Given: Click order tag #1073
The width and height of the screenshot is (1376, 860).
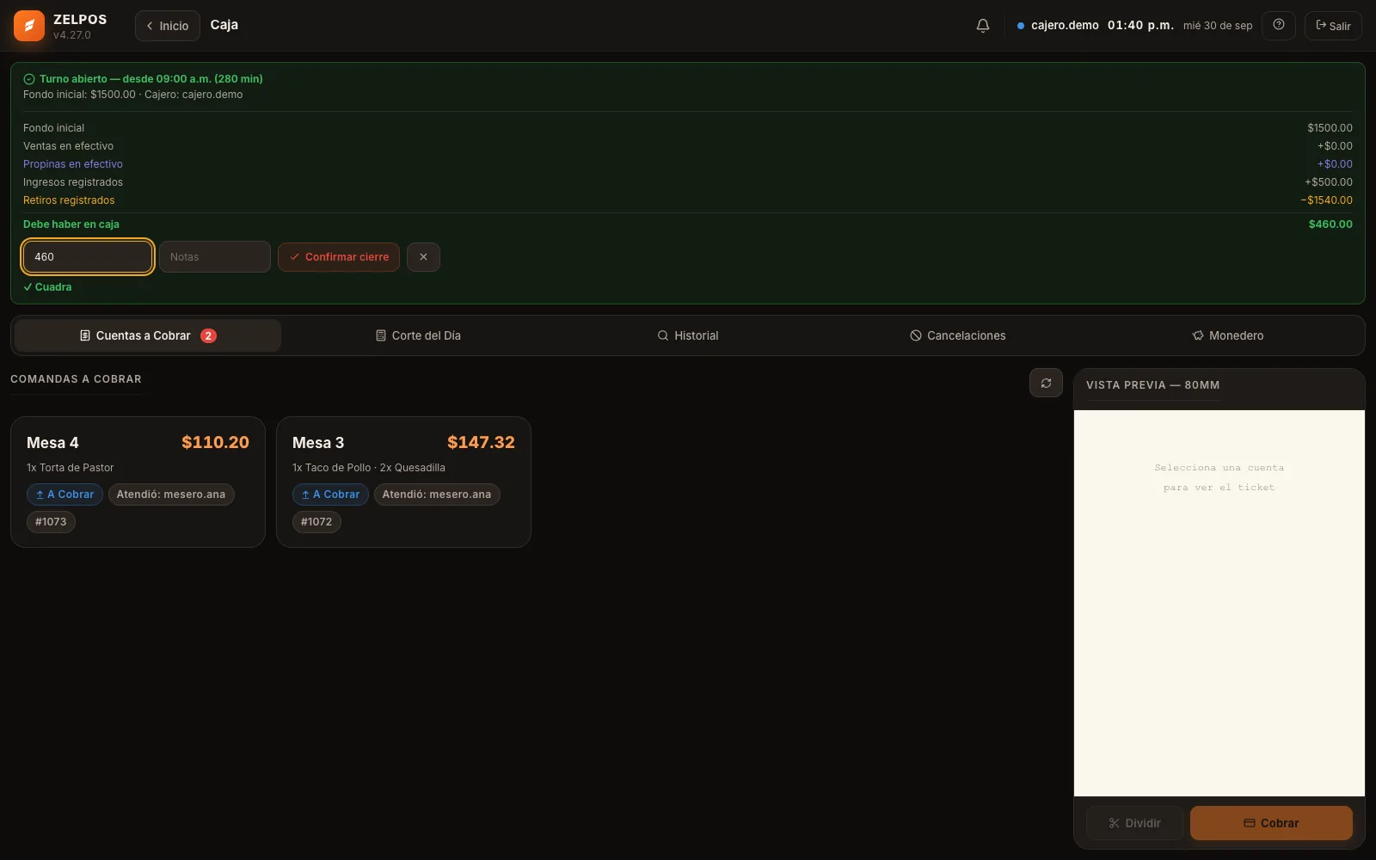Looking at the screenshot, I should [51, 522].
